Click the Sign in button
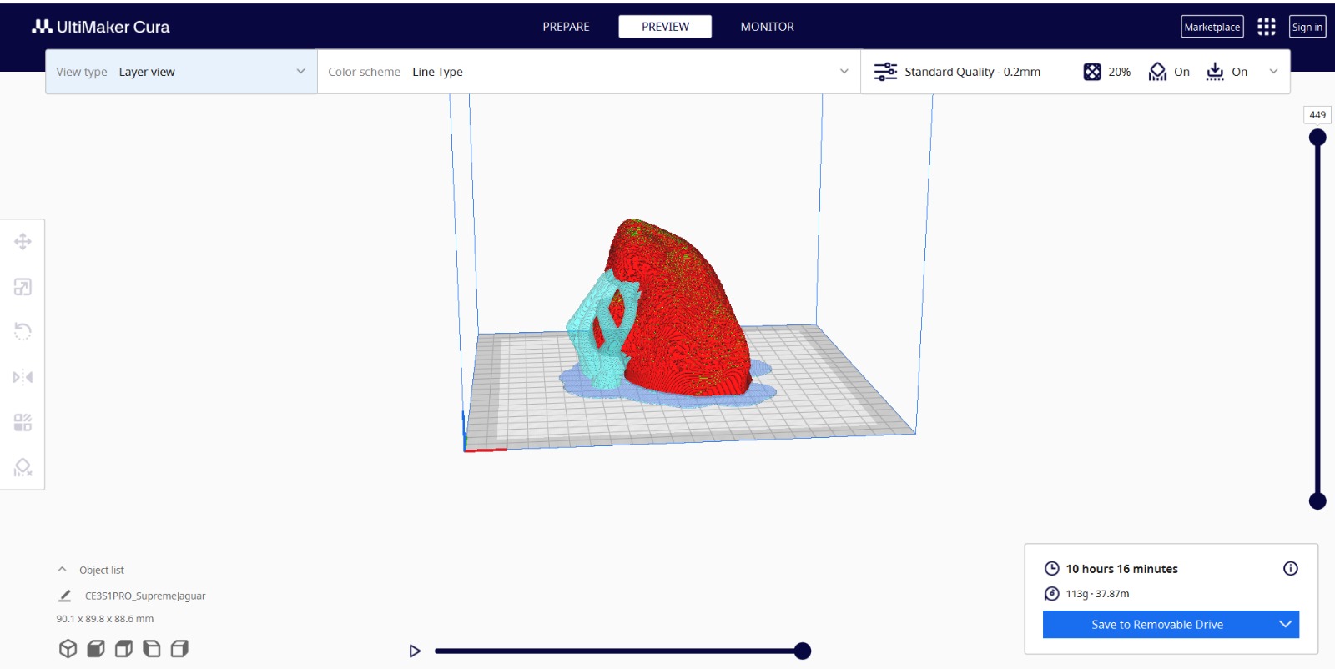This screenshot has width=1335, height=669. pos(1307,27)
